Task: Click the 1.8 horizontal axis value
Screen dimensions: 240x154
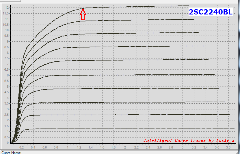Action: coord(114,148)
